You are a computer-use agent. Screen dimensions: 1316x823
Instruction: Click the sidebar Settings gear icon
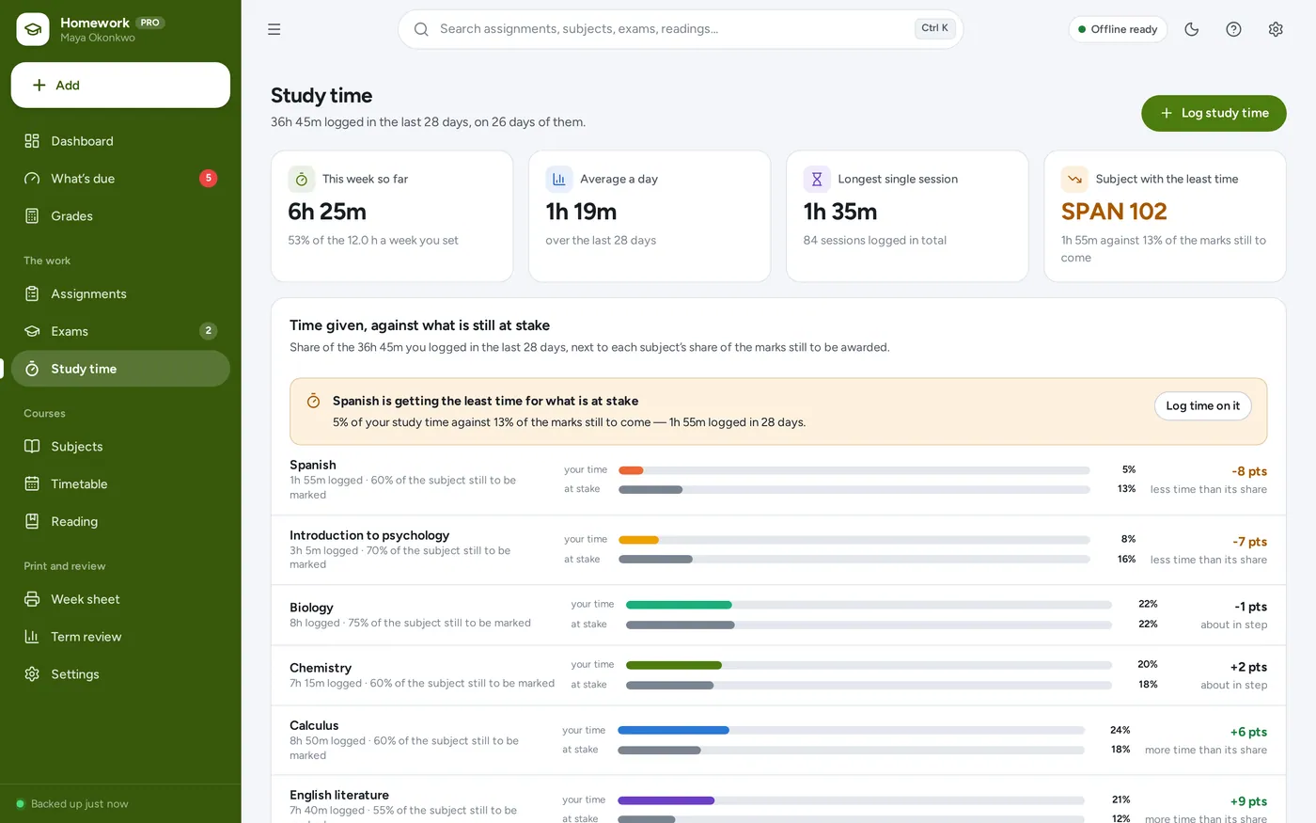[32, 674]
